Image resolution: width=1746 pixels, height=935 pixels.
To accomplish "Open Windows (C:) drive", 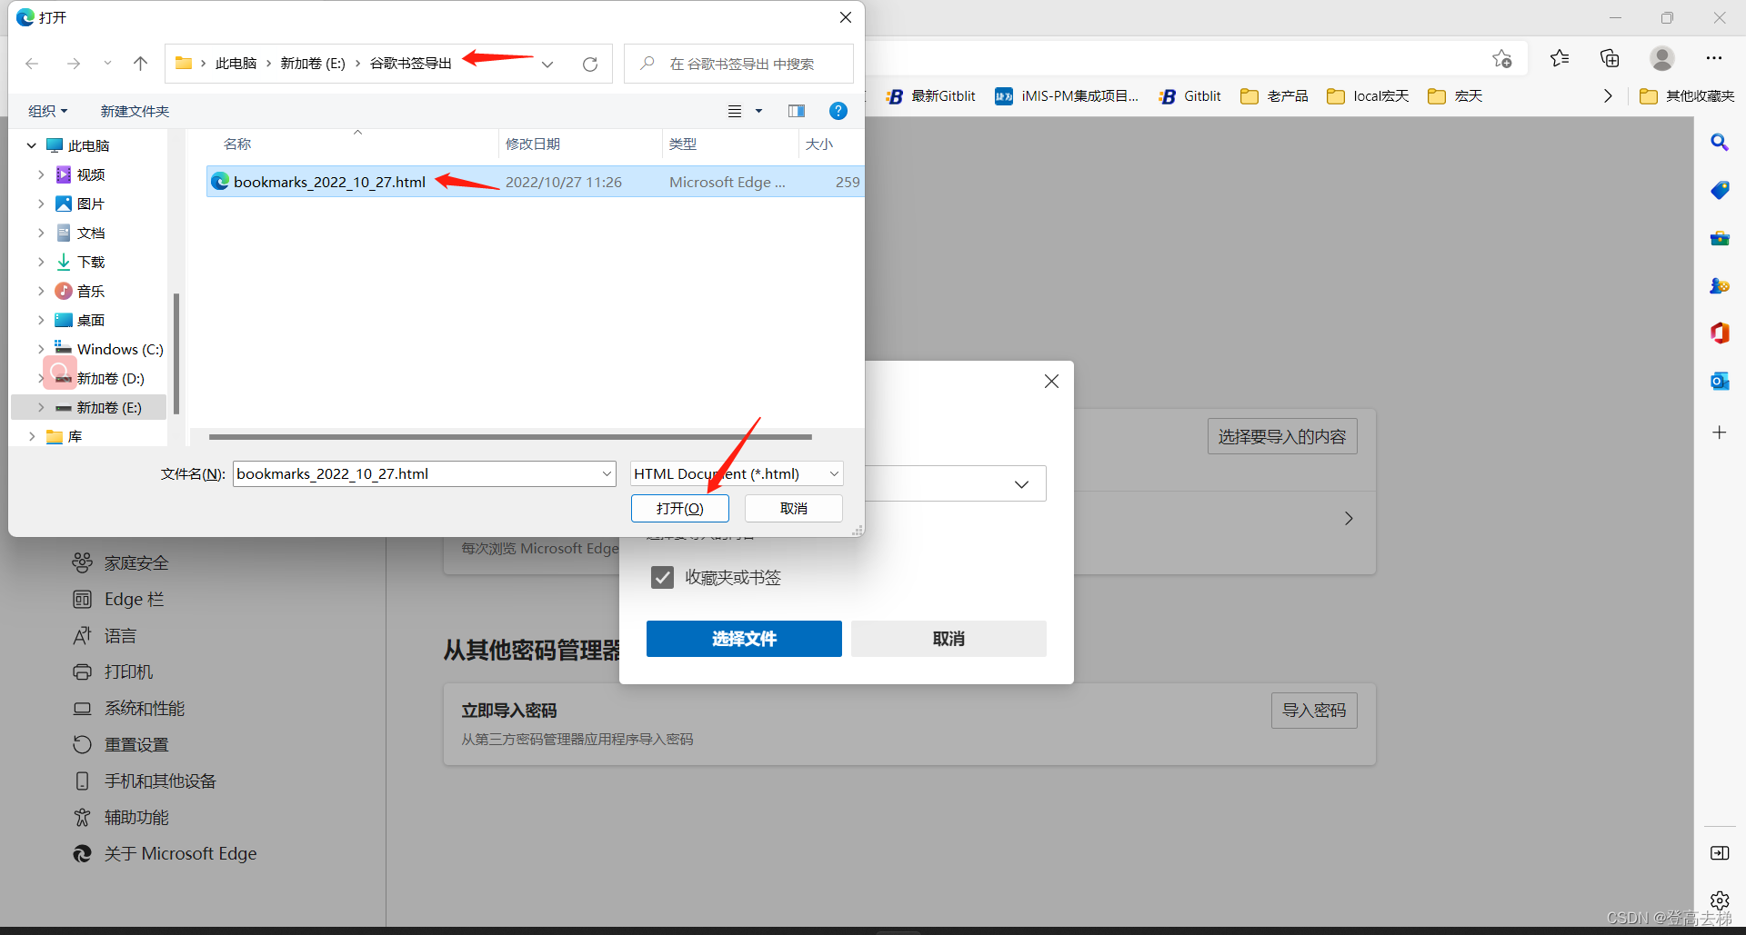I will coord(119,349).
